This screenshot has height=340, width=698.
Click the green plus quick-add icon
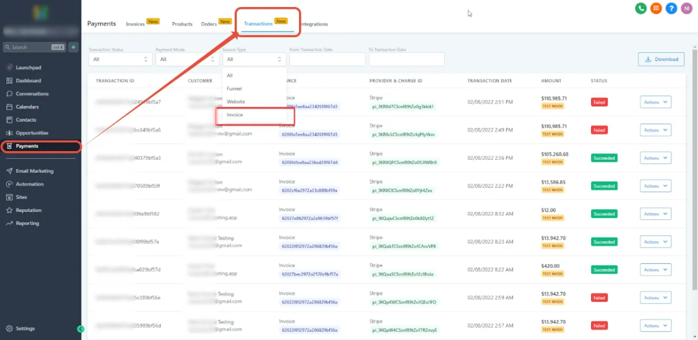73,47
